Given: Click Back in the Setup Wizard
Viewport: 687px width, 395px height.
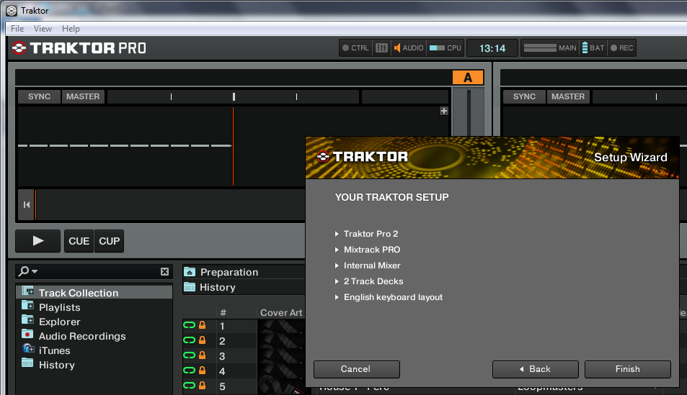Looking at the screenshot, I should click(x=535, y=369).
